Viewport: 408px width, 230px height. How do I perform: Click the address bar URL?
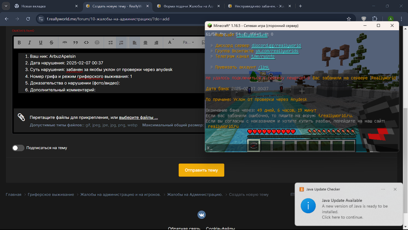[x=108, y=19]
